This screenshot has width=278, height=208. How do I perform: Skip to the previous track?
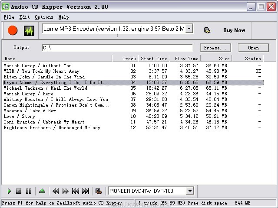[x=76, y=191]
